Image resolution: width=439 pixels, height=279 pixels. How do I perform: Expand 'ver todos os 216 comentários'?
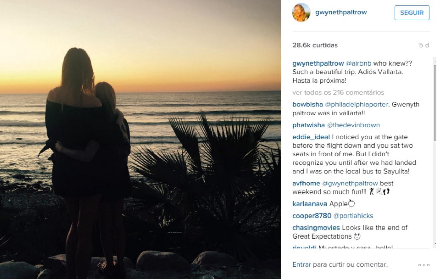click(338, 93)
